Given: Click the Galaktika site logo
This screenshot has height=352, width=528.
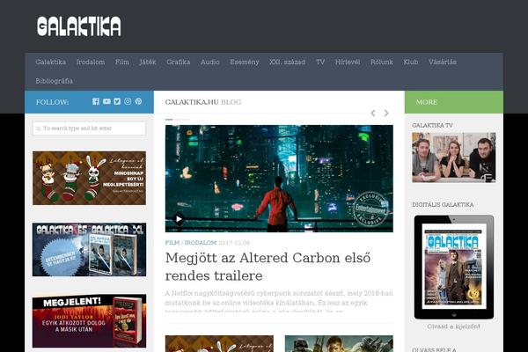Looking at the screenshot, I should coord(79,26).
